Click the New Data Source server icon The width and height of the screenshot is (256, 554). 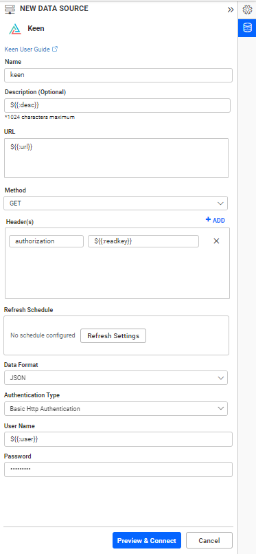click(10, 9)
